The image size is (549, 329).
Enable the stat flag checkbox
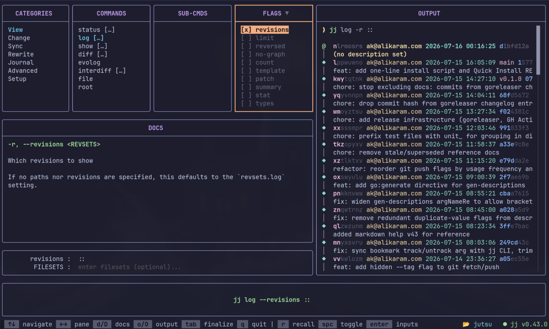click(x=246, y=95)
